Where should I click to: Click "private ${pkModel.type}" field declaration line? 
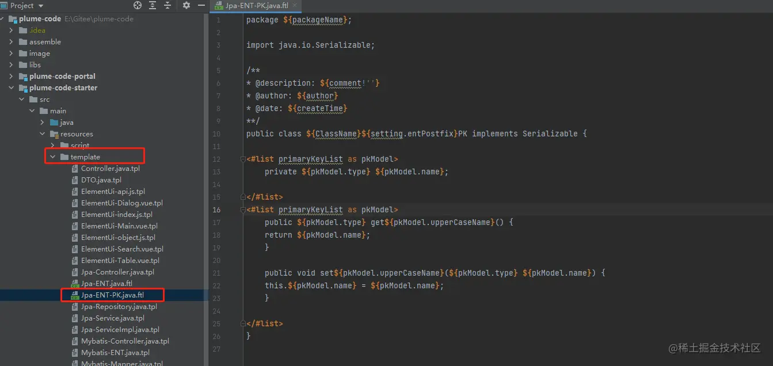356,172
